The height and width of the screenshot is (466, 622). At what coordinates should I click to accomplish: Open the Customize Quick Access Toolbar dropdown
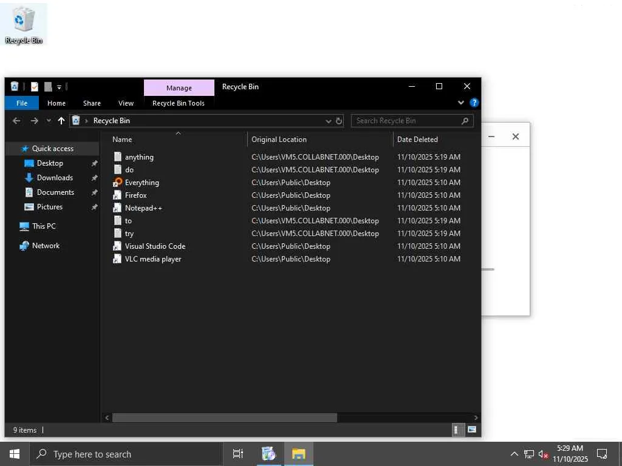click(x=59, y=87)
